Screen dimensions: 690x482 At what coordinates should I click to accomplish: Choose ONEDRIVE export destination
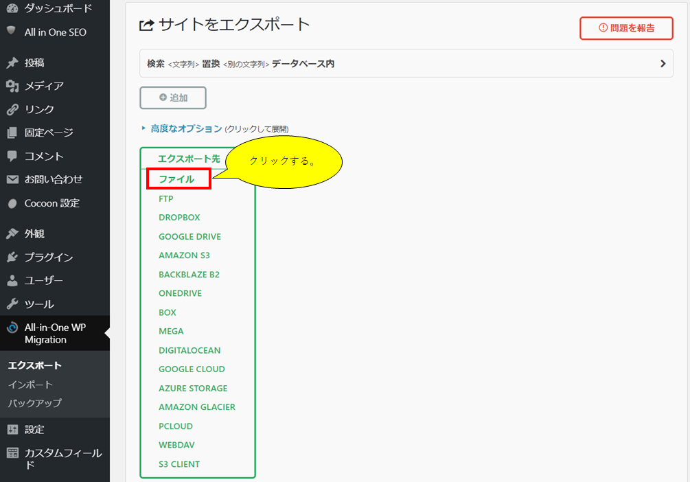pyautogui.click(x=180, y=293)
